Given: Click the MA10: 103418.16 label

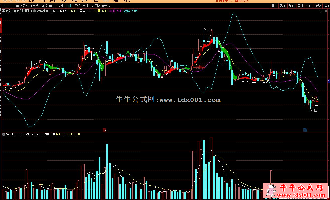Looking at the screenshot, I should point(68,134).
